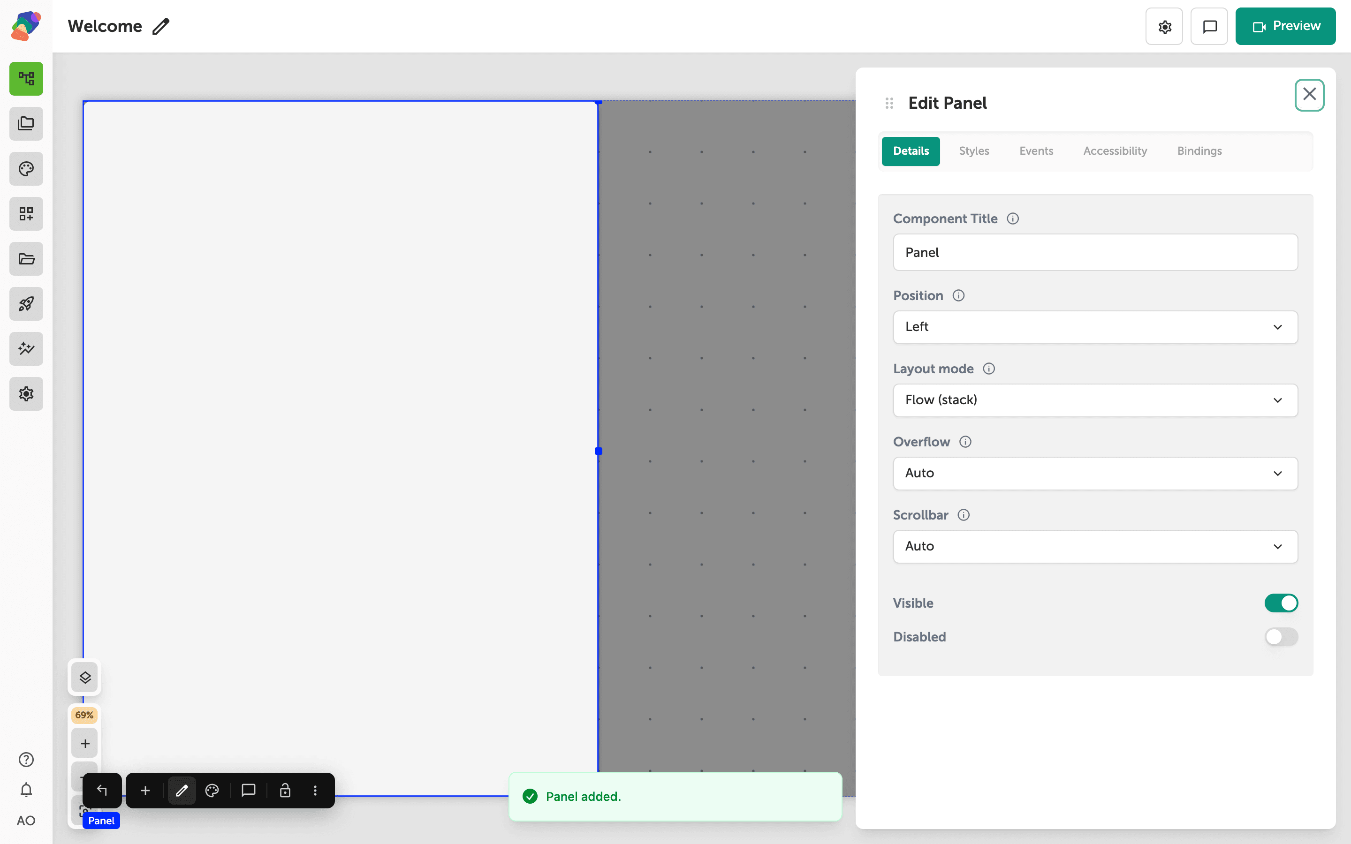Click the layers icon on the canvas
Viewport: 1351px width, 844px height.
click(85, 677)
